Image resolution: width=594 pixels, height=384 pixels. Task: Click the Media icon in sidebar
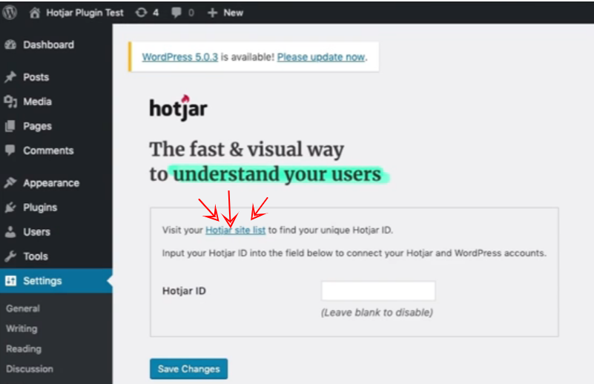(x=10, y=102)
